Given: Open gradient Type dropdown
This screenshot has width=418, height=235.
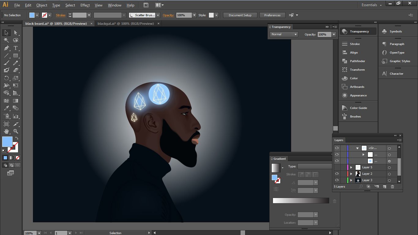Looking at the screenshot, I should (315, 166).
